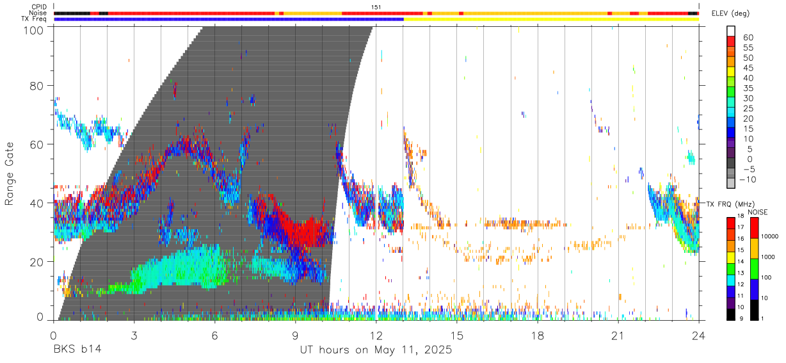The height and width of the screenshot is (363, 786).
Task: Click the elevation colorbar label '55'
Action: (x=747, y=47)
